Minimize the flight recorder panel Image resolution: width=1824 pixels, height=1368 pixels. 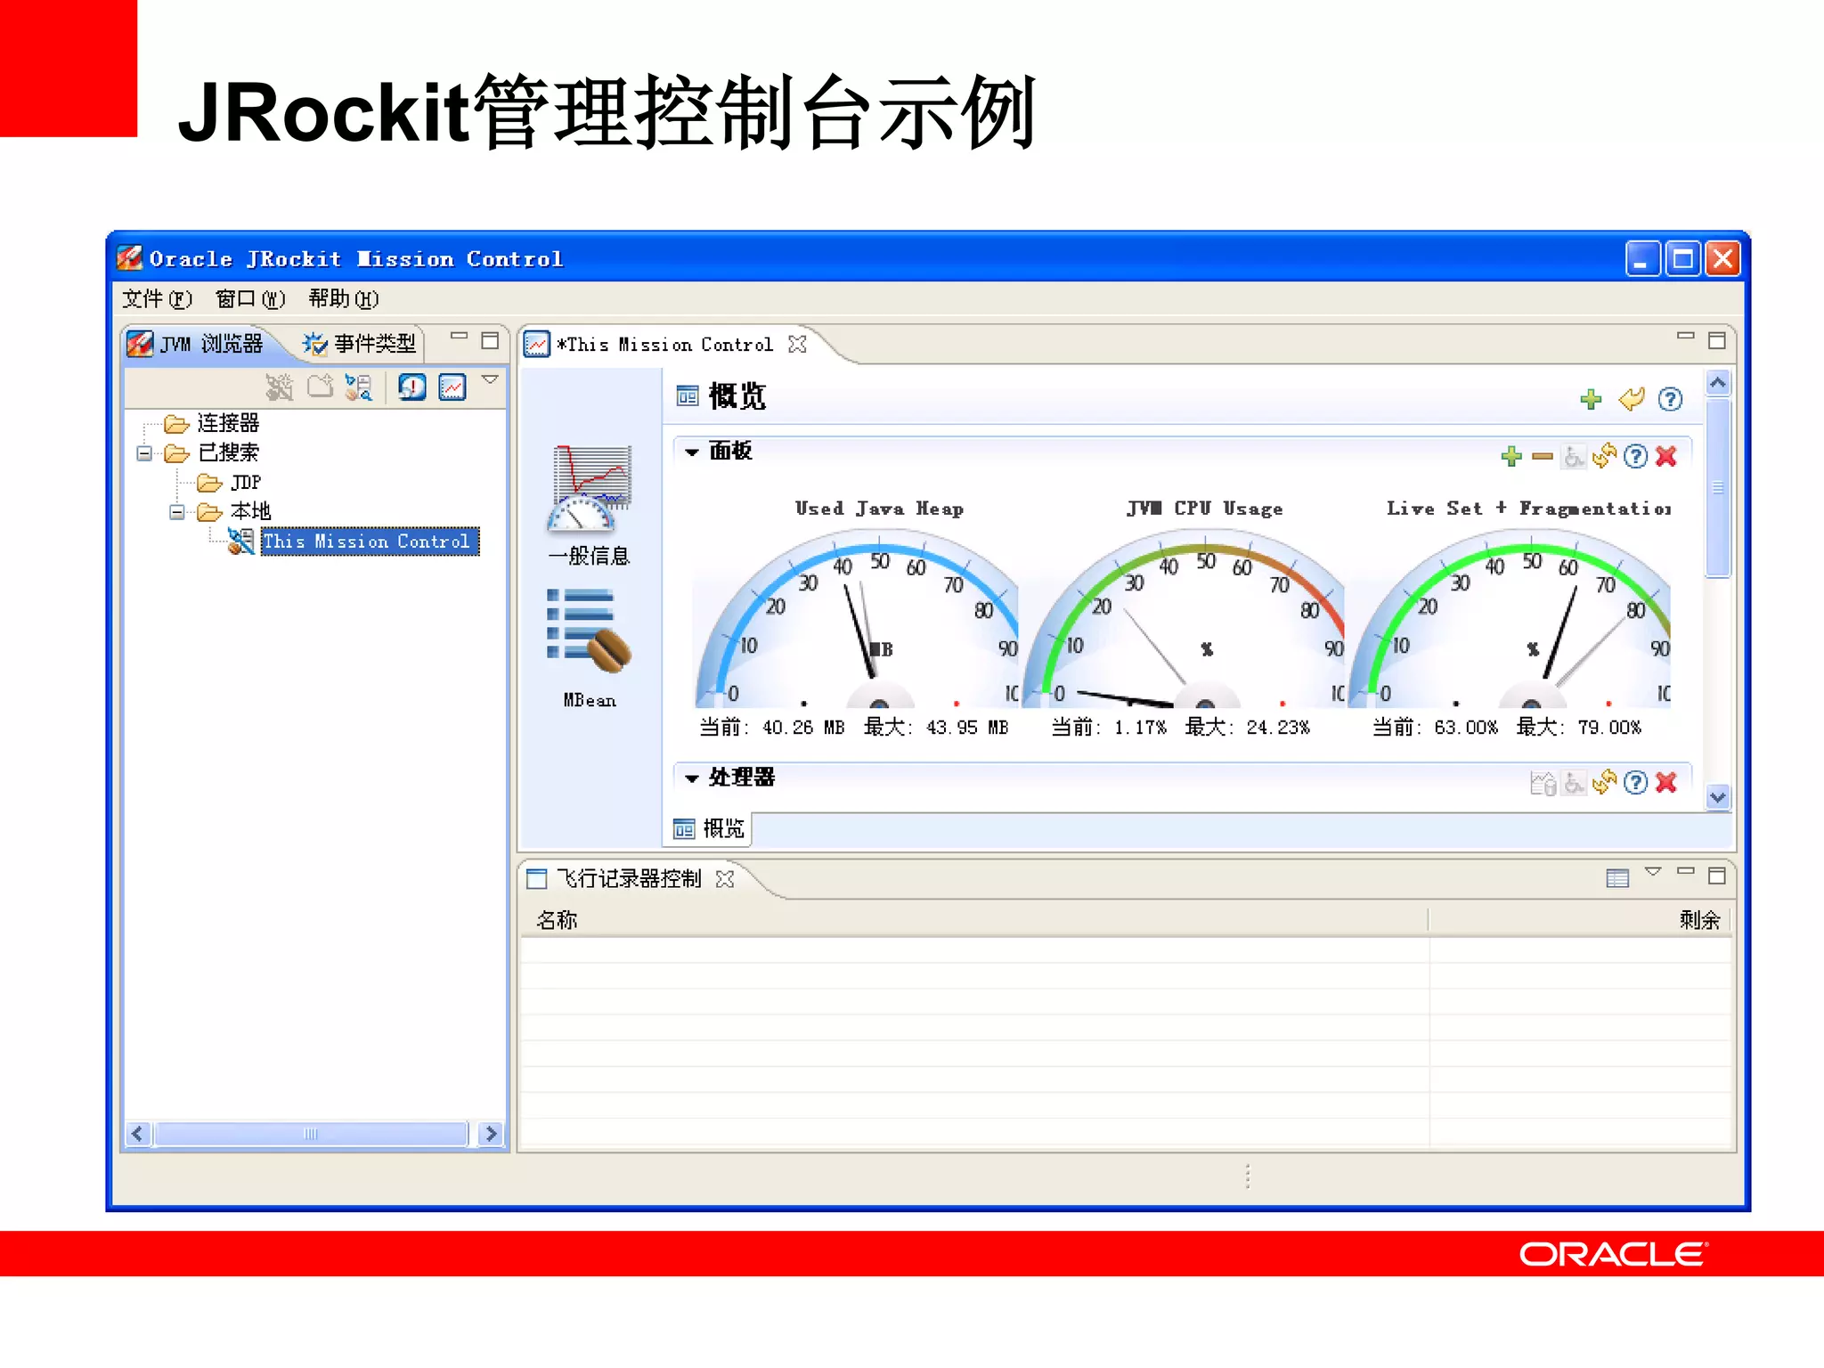(x=1685, y=871)
